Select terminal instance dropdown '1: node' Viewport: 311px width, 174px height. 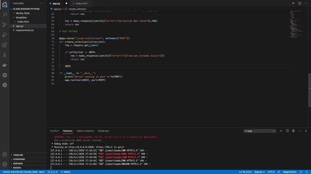coord(259,131)
